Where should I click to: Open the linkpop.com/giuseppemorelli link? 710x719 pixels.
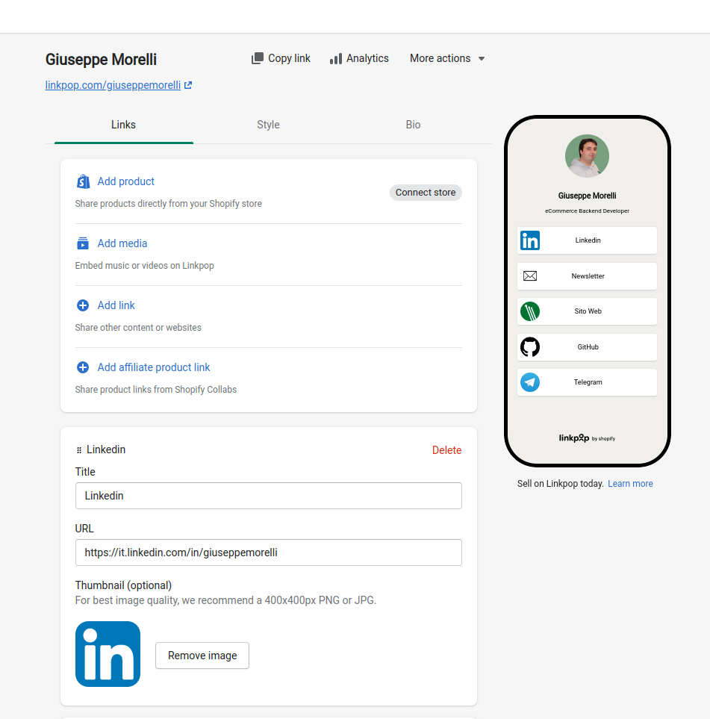click(113, 85)
